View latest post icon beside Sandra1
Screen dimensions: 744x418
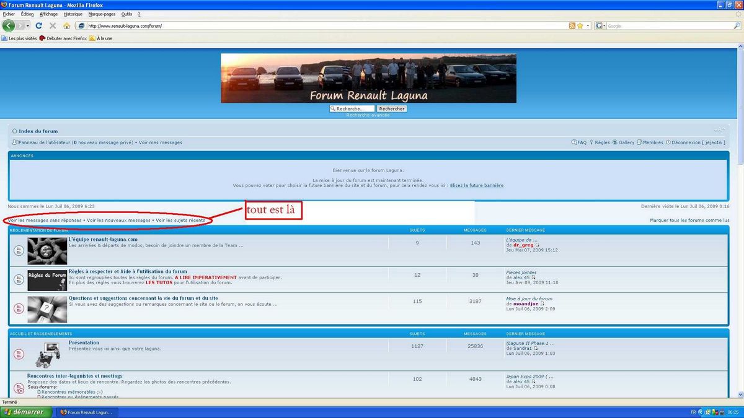click(537, 348)
